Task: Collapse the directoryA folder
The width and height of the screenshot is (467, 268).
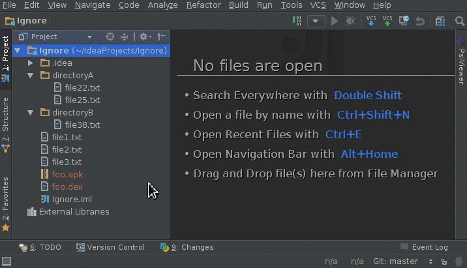Action: 31,76
